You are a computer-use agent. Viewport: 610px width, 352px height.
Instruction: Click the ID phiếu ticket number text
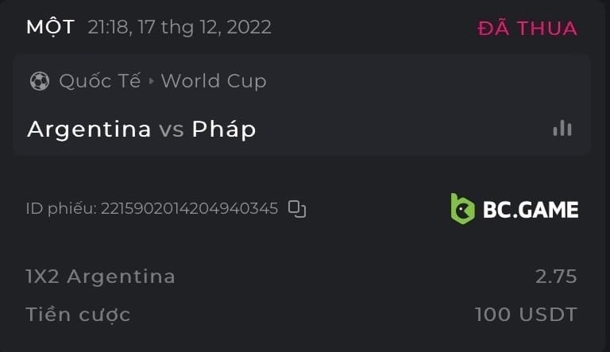coord(189,209)
